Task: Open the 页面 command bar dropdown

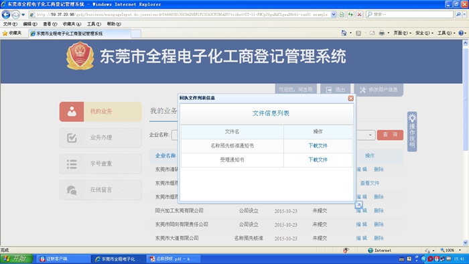Action: pyautogui.click(x=402, y=33)
